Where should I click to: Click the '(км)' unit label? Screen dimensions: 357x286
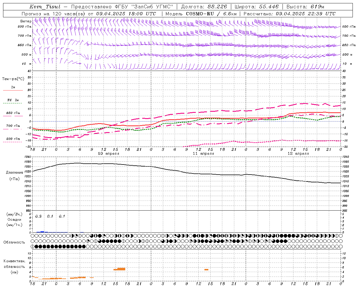[14, 272]
